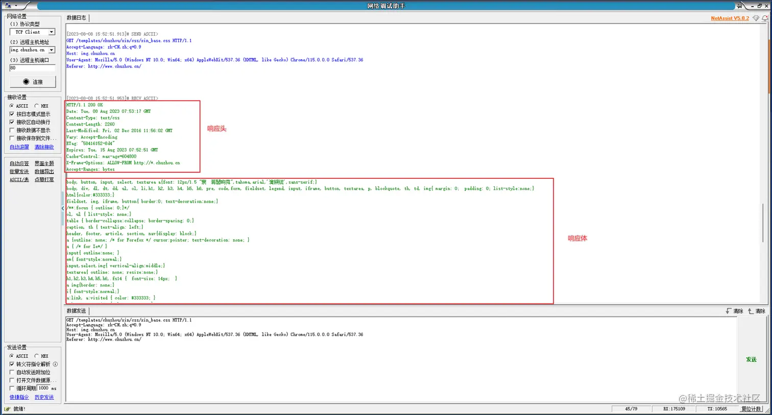Open the ASCII/表 link
This screenshot has height=415, width=772.
[x=19, y=180]
